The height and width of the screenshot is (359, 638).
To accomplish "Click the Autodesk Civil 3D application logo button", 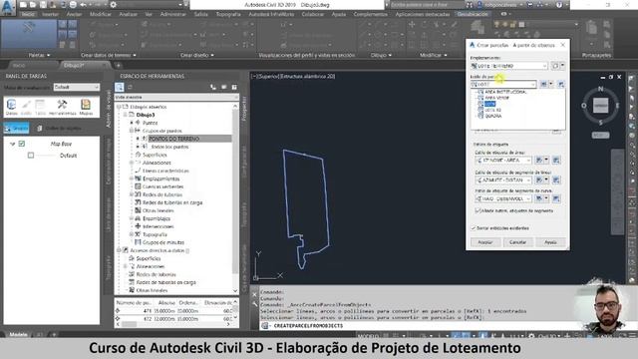I will click(x=8, y=7).
